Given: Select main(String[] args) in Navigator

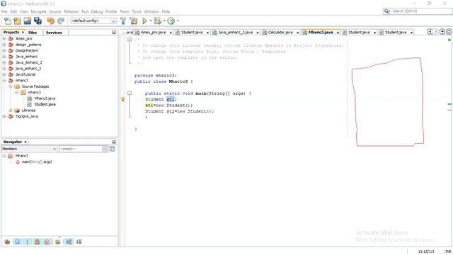Looking at the screenshot, I should tap(37, 162).
